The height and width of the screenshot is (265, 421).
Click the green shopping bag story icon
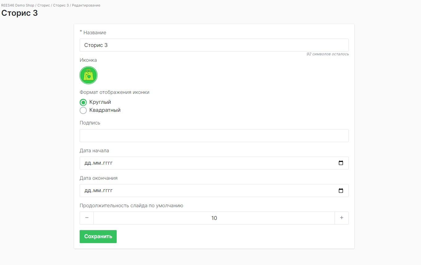tap(89, 75)
